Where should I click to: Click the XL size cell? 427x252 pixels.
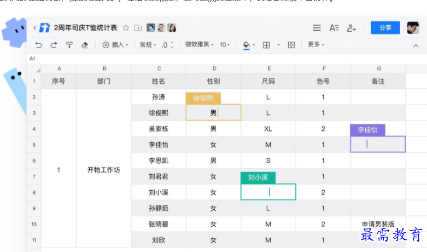(x=268, y=129)
